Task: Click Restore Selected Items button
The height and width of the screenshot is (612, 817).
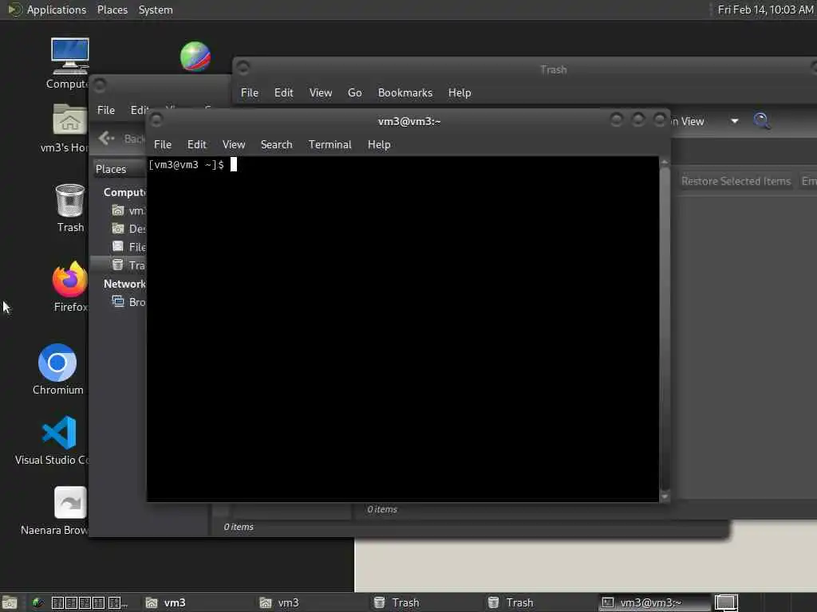Action: (x=736, y=181)
